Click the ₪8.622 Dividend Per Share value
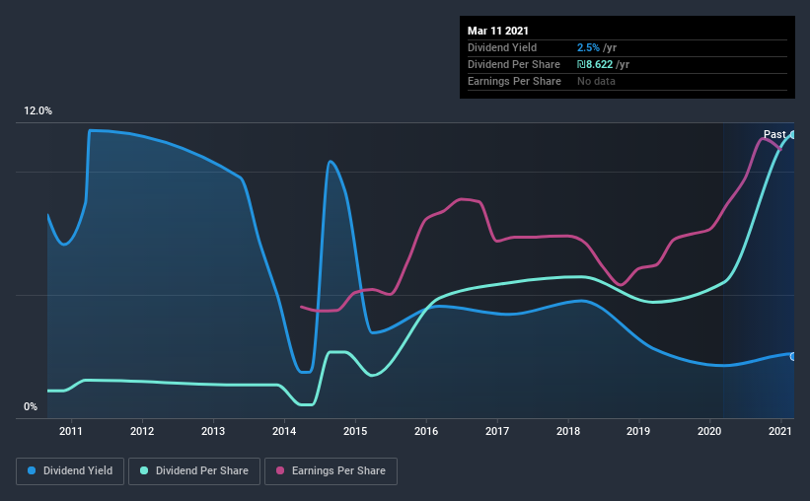The width and height of the screenshot is (810, 501). pos(595,64)
